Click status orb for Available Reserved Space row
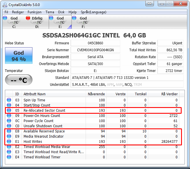190x169 pixels. (x=9, y=131)
